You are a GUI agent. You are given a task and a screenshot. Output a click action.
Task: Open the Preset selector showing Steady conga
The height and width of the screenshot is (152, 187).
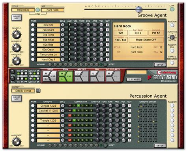(x=23, y=91)
